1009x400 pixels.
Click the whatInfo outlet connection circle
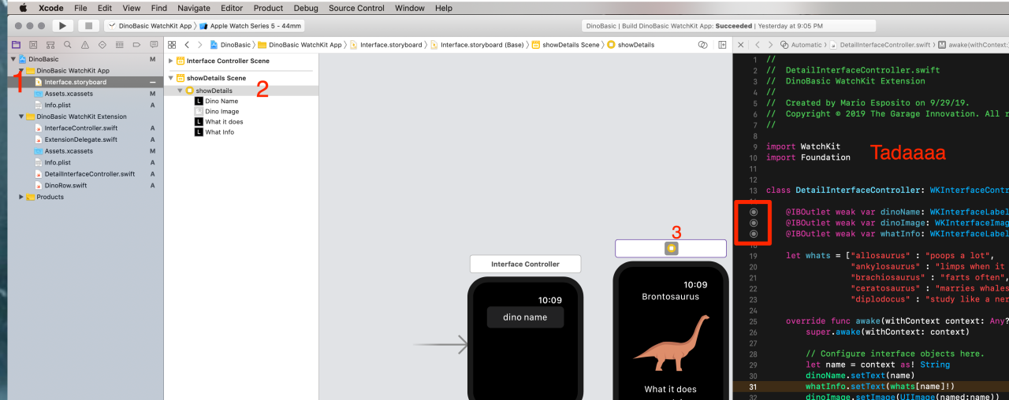[x=754, y=234]
